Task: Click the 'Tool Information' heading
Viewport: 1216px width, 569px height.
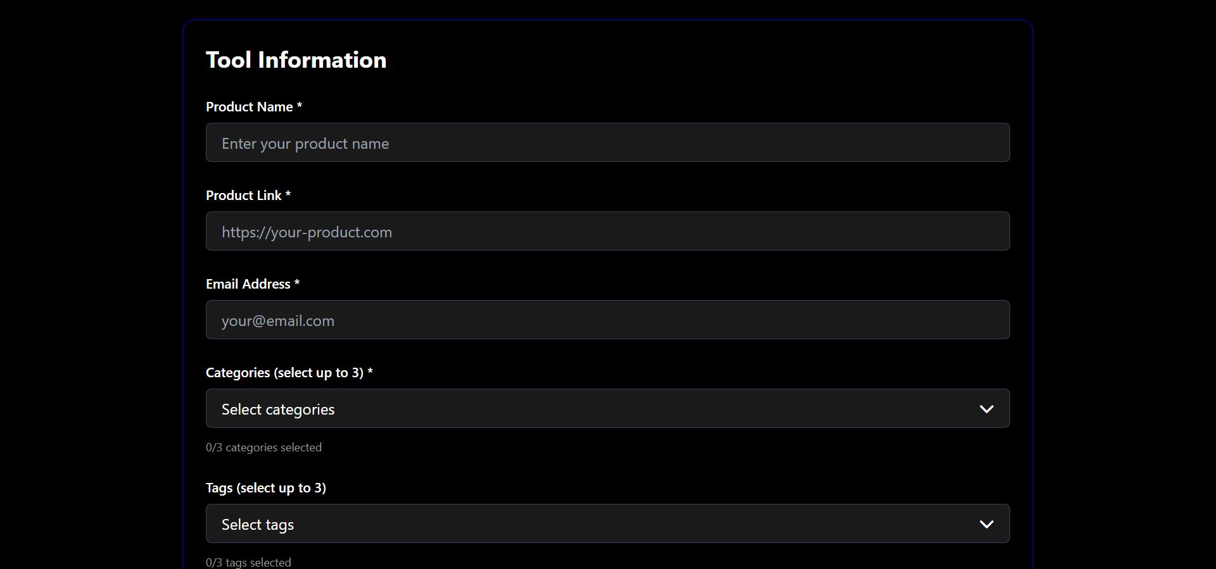Action: pos(296,60)
